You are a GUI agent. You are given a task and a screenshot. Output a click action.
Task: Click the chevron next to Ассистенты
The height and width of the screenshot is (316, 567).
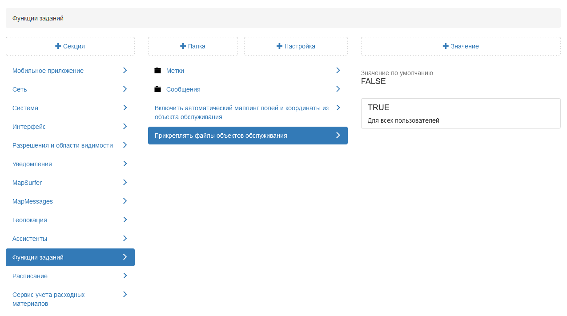point(125,238)
